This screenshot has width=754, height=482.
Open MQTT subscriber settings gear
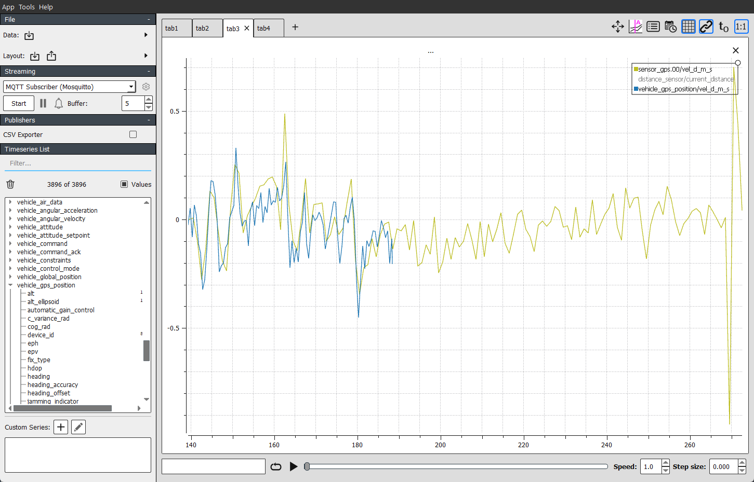point(146,87)
